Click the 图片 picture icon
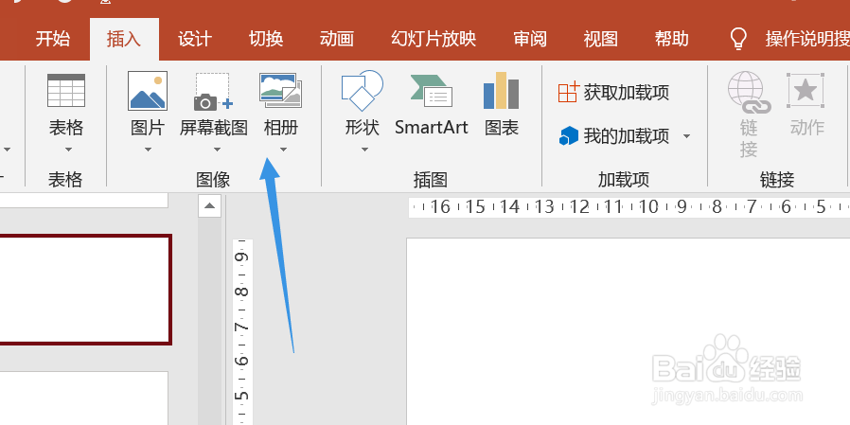The width and height of the screenshot is (850, 425). tap(148, 91)
